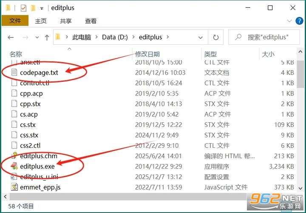
Task: Click the New Folder quick-access icon
Action: click(33, 8)
